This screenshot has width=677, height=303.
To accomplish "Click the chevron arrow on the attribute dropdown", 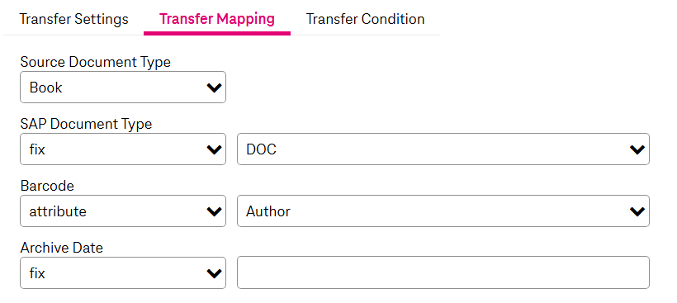I will coord(214,211).
